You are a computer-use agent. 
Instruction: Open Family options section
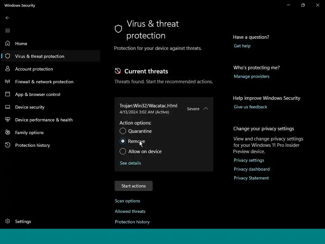51,132
